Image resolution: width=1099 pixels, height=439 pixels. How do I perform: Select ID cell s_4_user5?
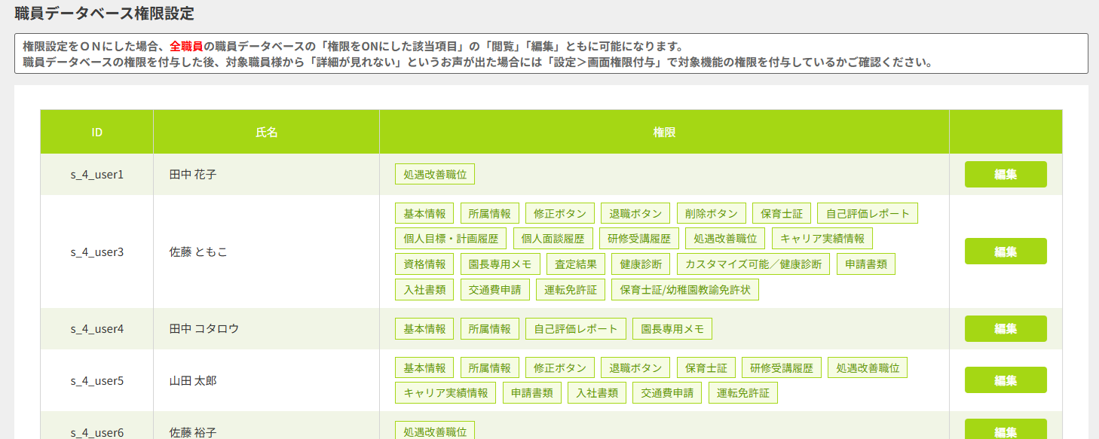(97, 380)
